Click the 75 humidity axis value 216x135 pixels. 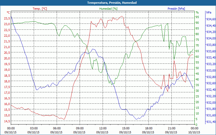tap(197, 40)
